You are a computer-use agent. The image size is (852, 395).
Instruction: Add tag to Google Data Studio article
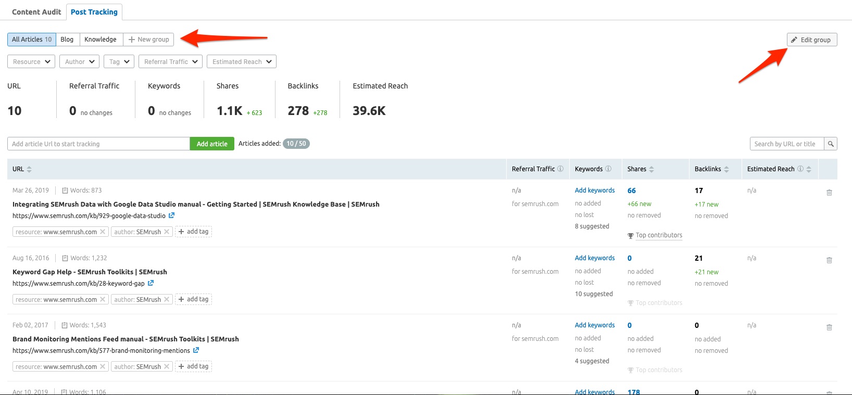click(193, 232)
